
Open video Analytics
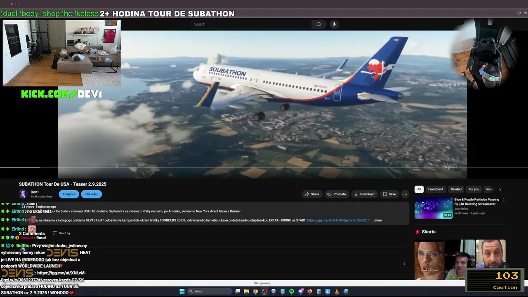(x=69, y=194)
